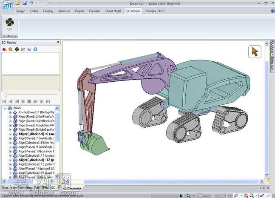Click the blue info icon in SC-Motion toolbar

(35, 49)
